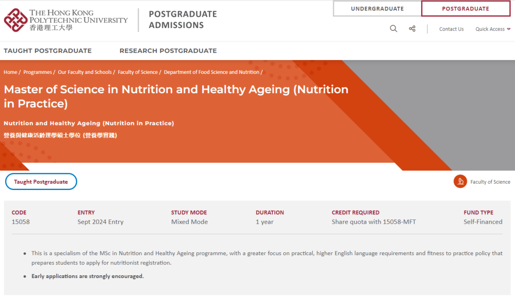Open the Faculty of Science breadcrumb link
The width and height of the screenshot is (515, 299).
coord(138,72)
